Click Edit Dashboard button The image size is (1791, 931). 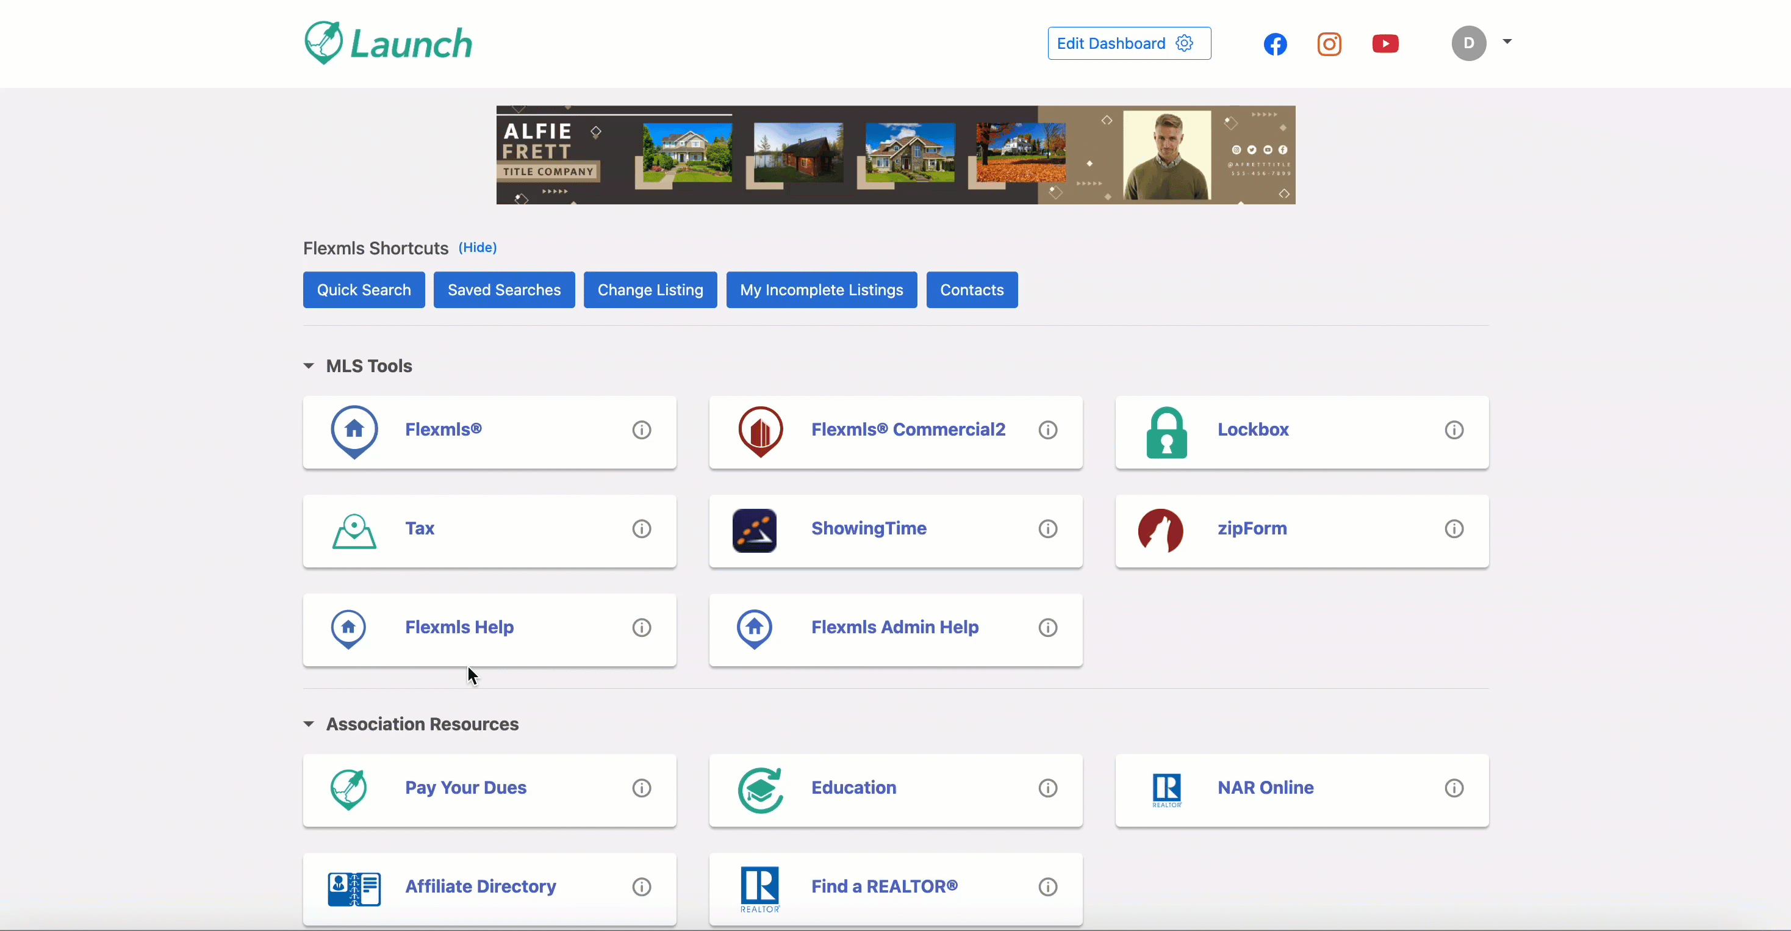1129,43
